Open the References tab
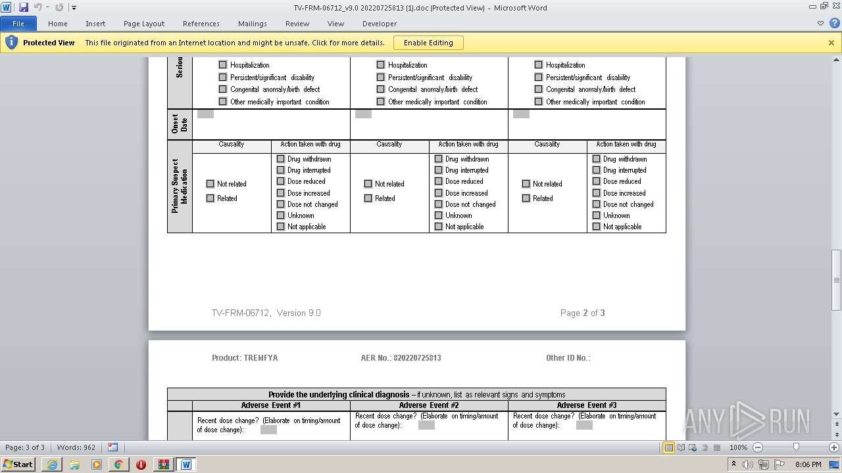This screenshot has width=842, height=473. 201,24
